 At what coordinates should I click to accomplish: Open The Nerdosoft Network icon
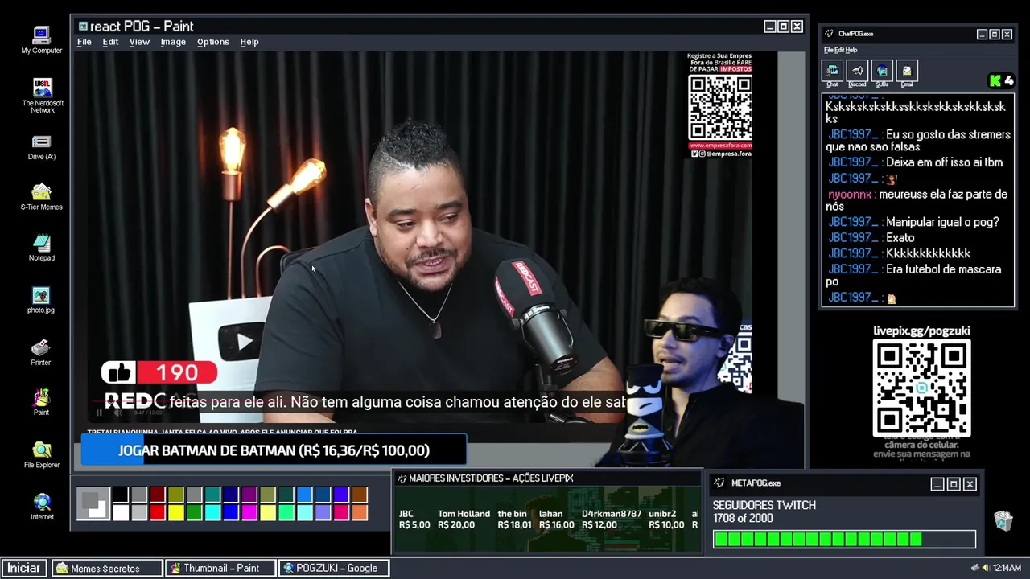click(42, 96)
